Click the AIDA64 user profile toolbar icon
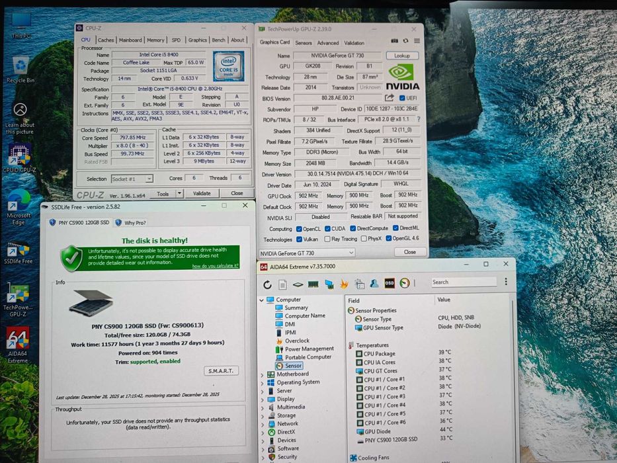 374,283
